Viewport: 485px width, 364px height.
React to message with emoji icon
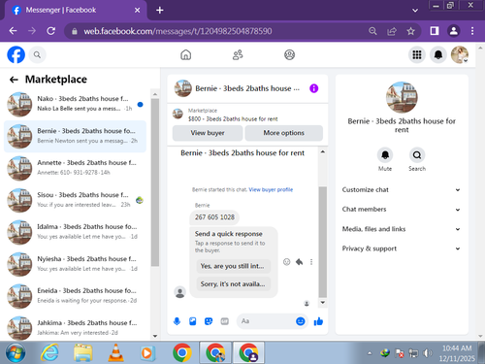coord(286,262)
